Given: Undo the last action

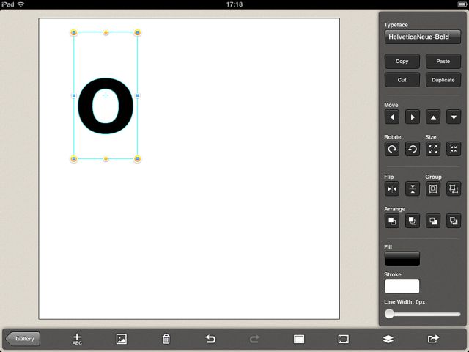Looking at the screenshot, I should (x=210, y=339).
